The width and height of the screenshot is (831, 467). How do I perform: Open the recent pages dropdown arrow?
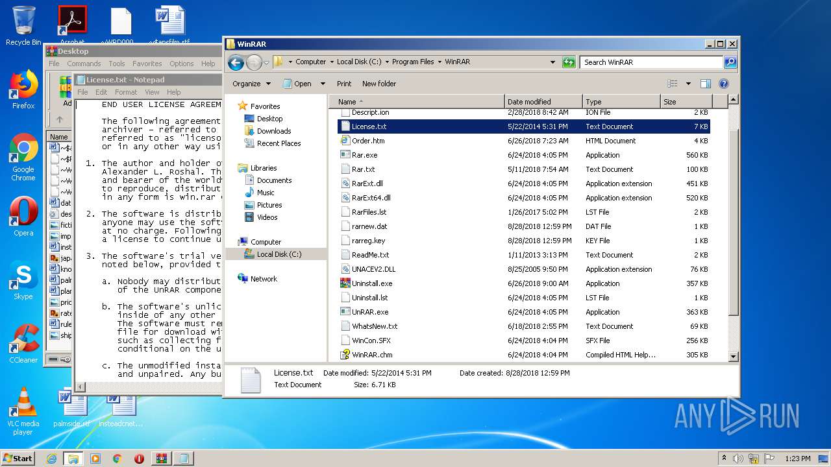point(266,63)
